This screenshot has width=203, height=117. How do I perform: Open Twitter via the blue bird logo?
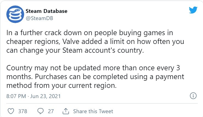tap(193, 10)
